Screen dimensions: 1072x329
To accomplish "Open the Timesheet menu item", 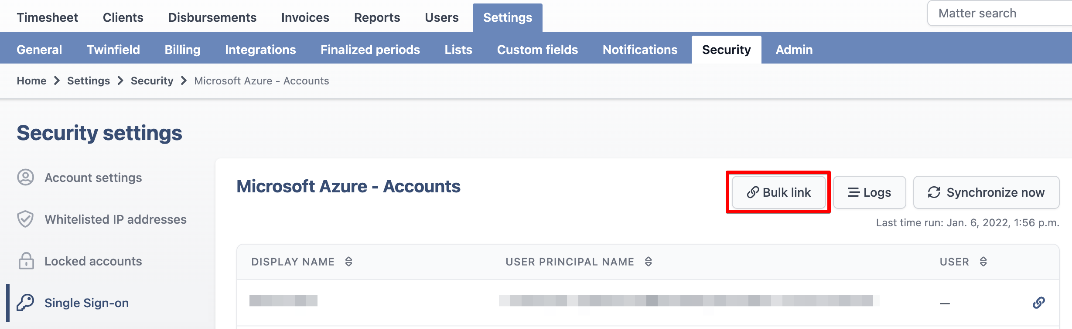I will coord(48,17).
